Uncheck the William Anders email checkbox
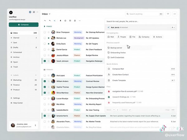Screen dimensions: 187x140 click(45, 81)
